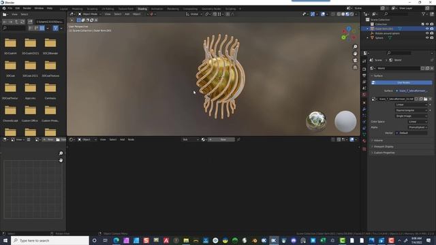436x245 pixels.
Task: Switch to the Shading workspace tab
Action: click(142, 9)
